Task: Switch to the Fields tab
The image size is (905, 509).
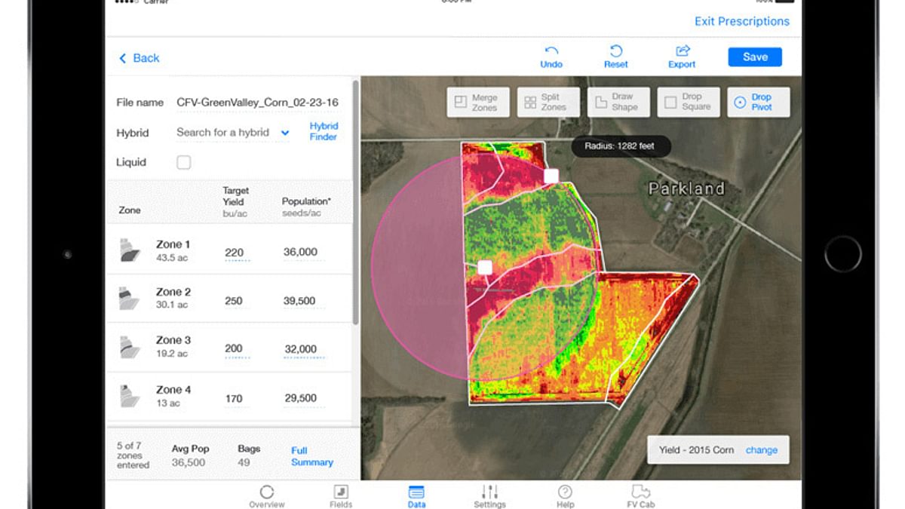Action: [341, 496]
